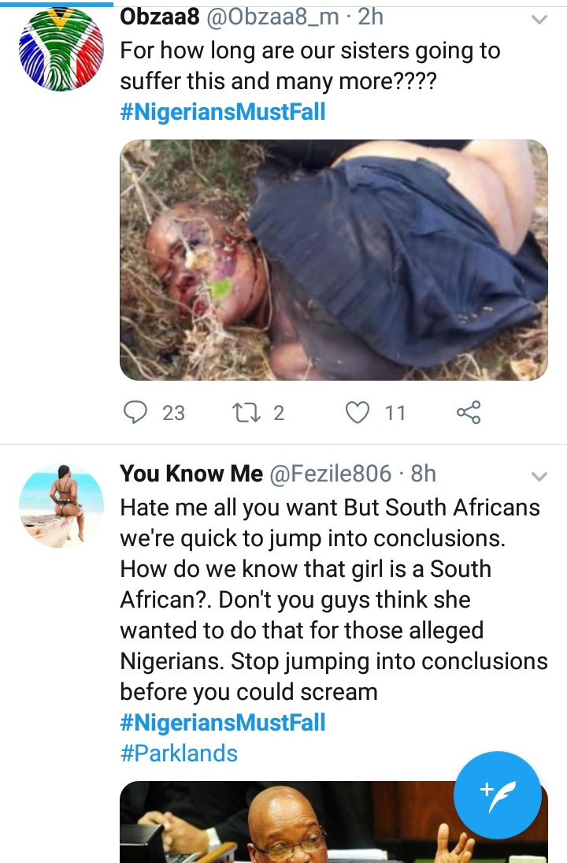Image resolution: width=567 pixels, height=863 pixels.
Task: Tap the @Fezile806 handle
Action: click(330, 474)
